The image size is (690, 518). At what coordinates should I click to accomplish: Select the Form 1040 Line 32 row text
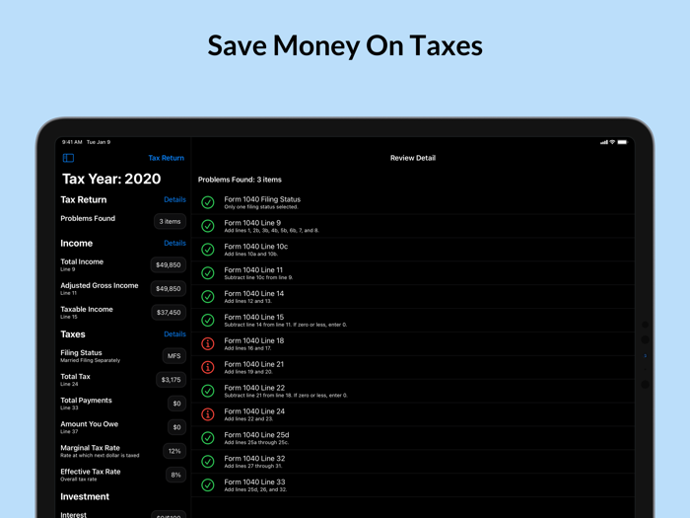tap(254, 462)
